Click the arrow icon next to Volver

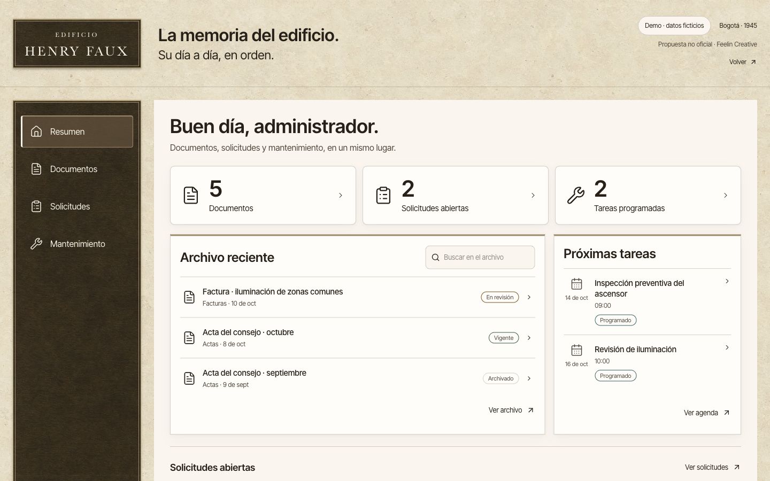coord(753,62)
